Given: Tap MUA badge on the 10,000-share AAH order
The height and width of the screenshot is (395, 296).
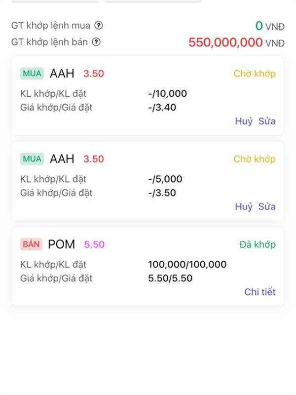Looking at the screenshot, I should point(32,74).
